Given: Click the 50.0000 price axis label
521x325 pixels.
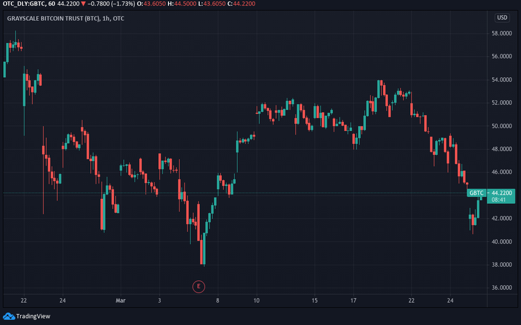Looking at the screenshot, I should point(501,126).
